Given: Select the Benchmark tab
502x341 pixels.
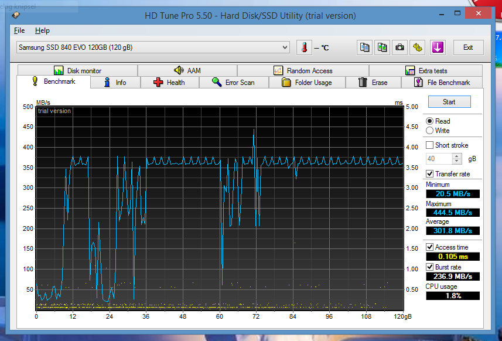Looking at the screenshot, I should coord(54,81).
